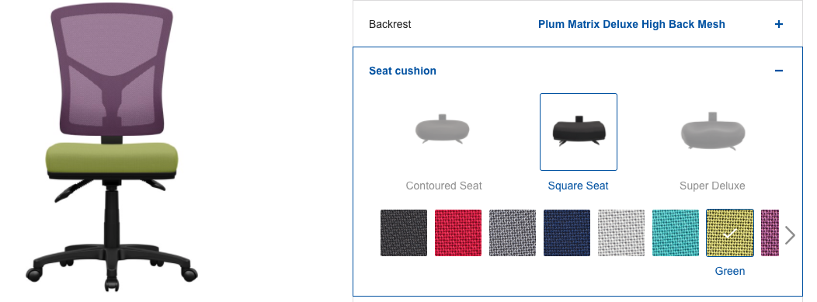
Task: Apply the teal fabric swatch
Action: tap(676, 233)
